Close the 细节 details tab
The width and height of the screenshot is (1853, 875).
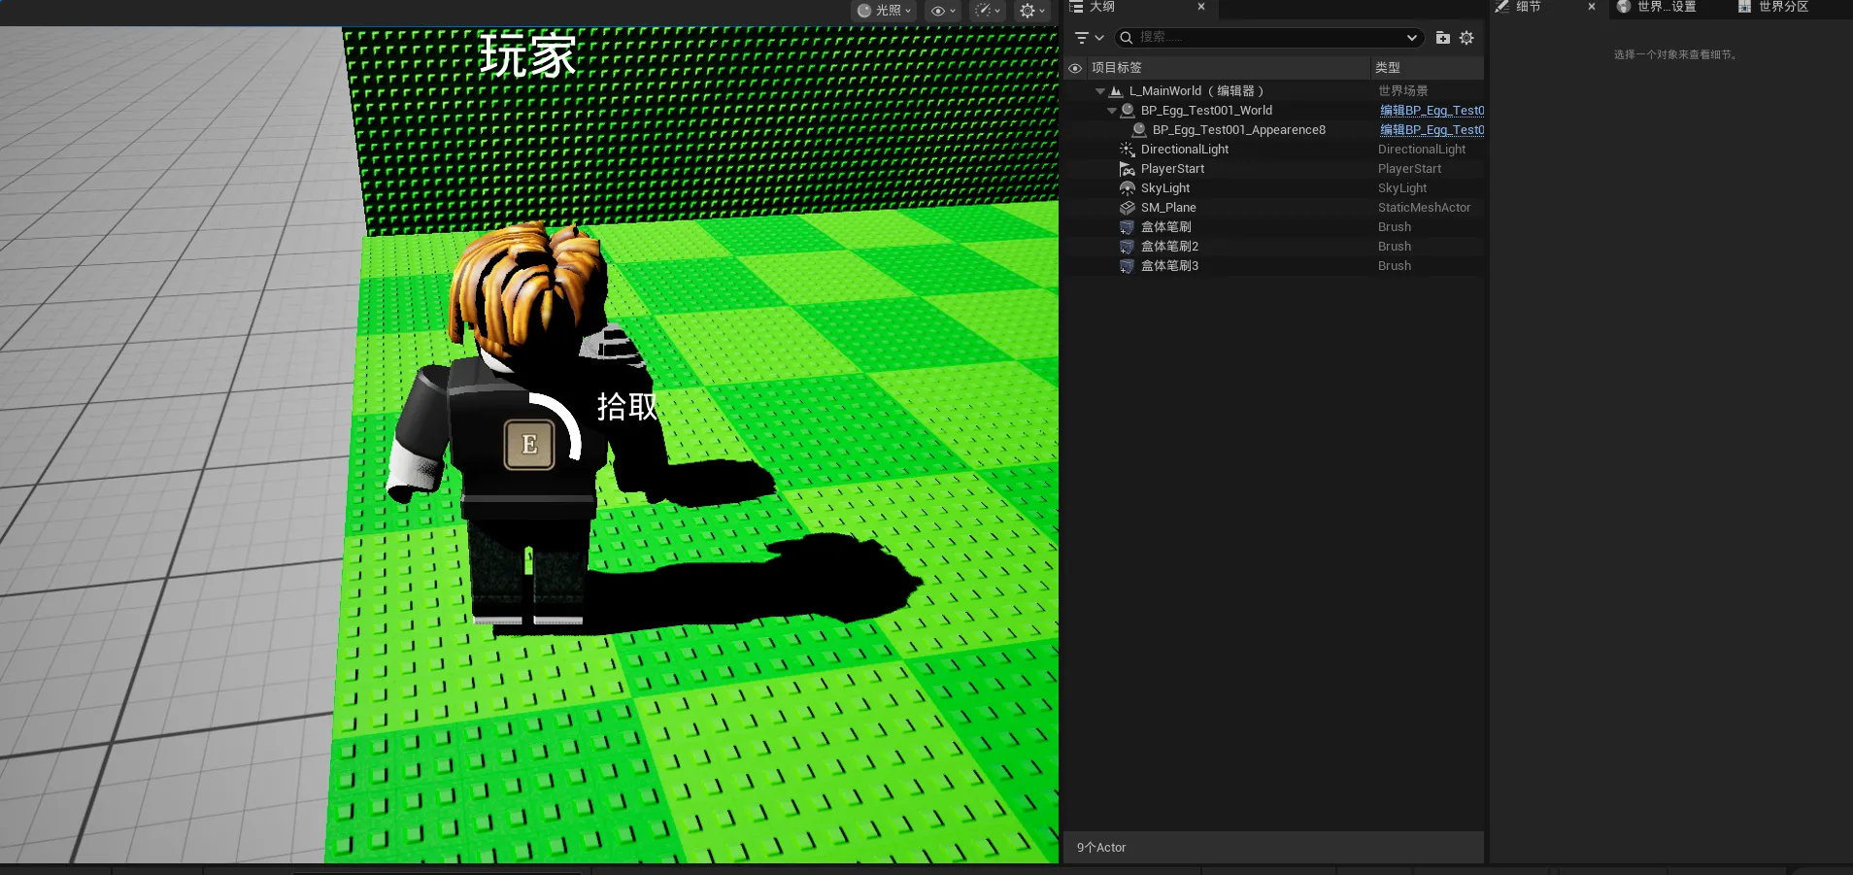pyautogui.click(x=1592, y=7)
